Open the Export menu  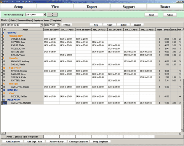pos(92,7)
